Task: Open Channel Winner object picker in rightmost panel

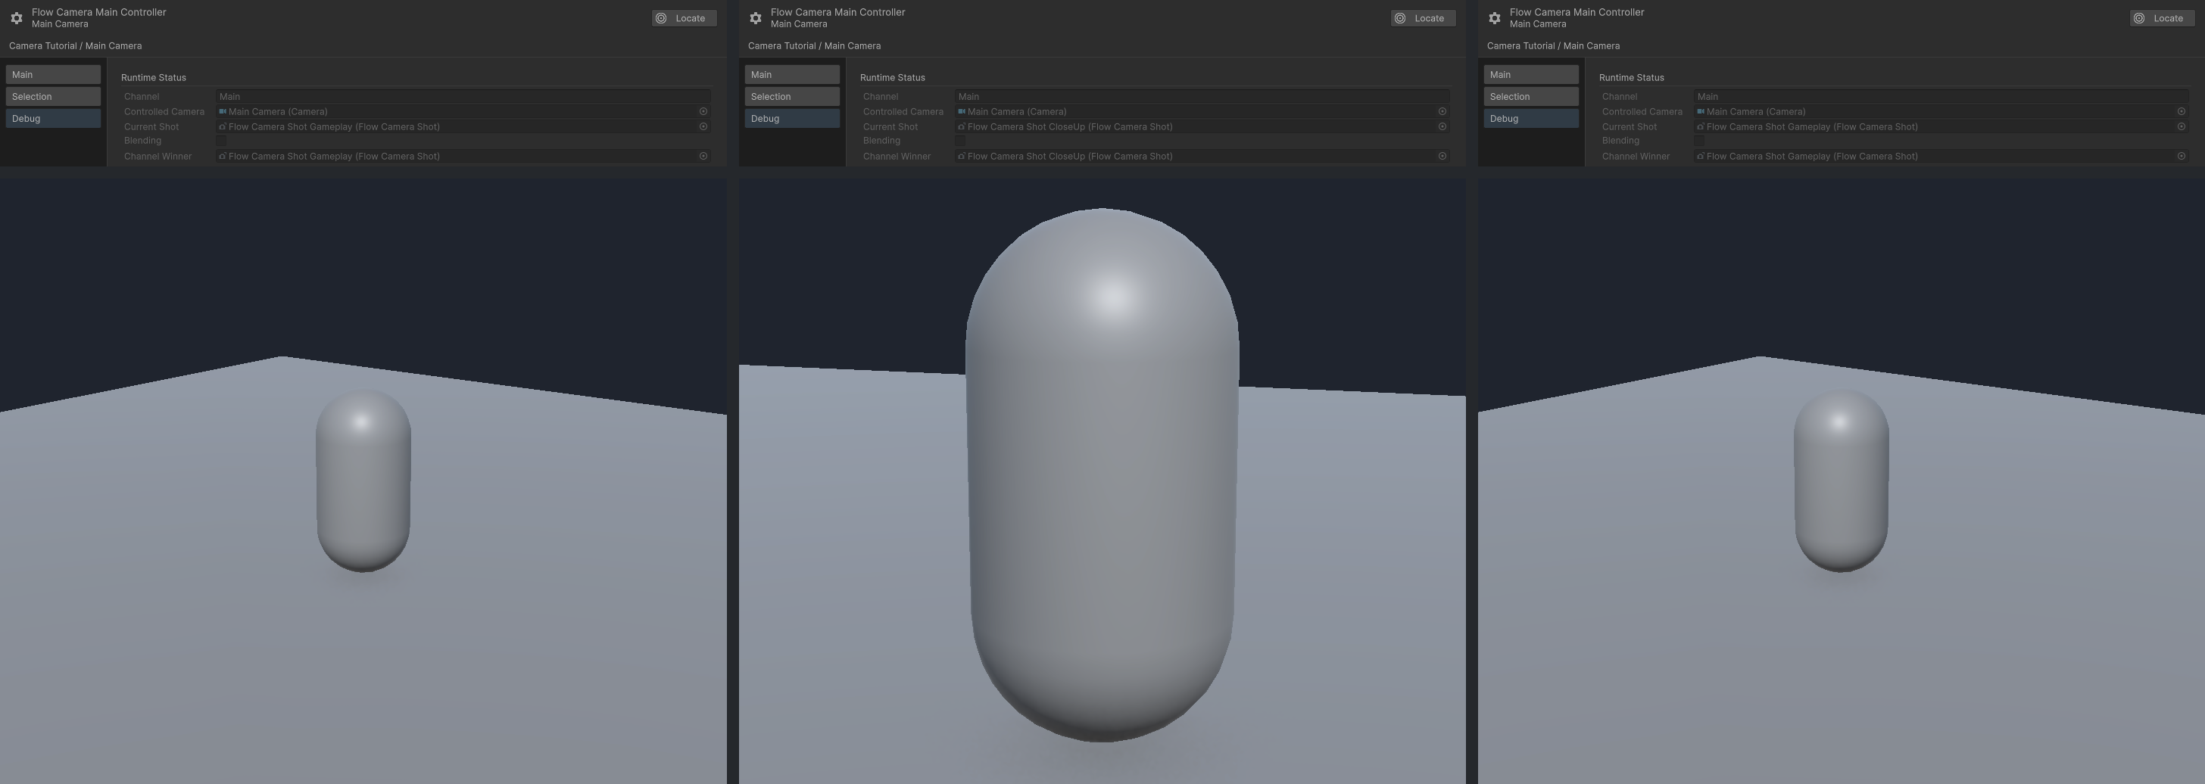Action: 2181,157
